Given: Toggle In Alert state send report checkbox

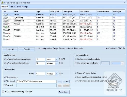Looking at the screenshot, I should coord(5,63).
